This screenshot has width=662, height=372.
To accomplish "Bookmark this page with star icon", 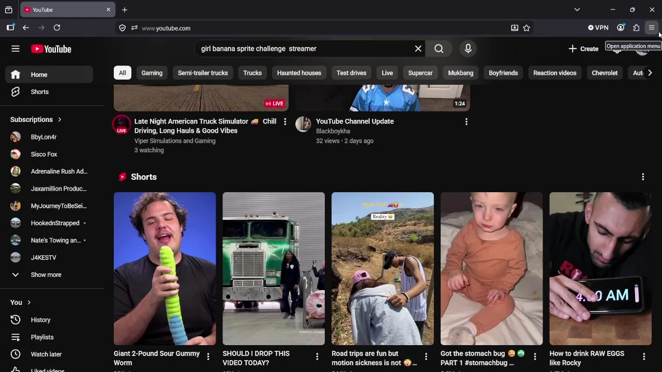I will pos(526,28).
